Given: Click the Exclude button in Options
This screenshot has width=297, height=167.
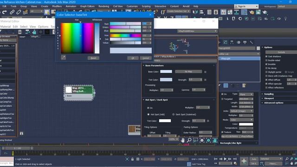Looking at the screenshot, I should pyautogui.click(x=281, y=52).
